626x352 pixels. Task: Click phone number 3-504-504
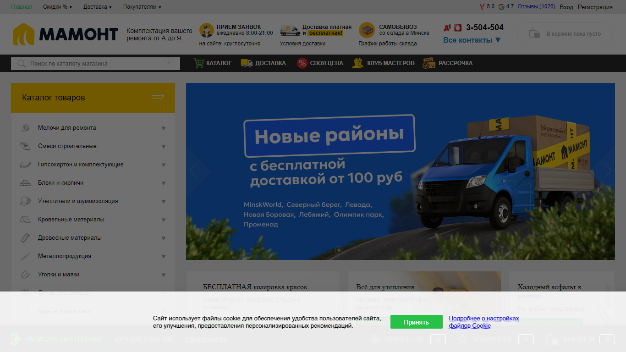point(485,27)
